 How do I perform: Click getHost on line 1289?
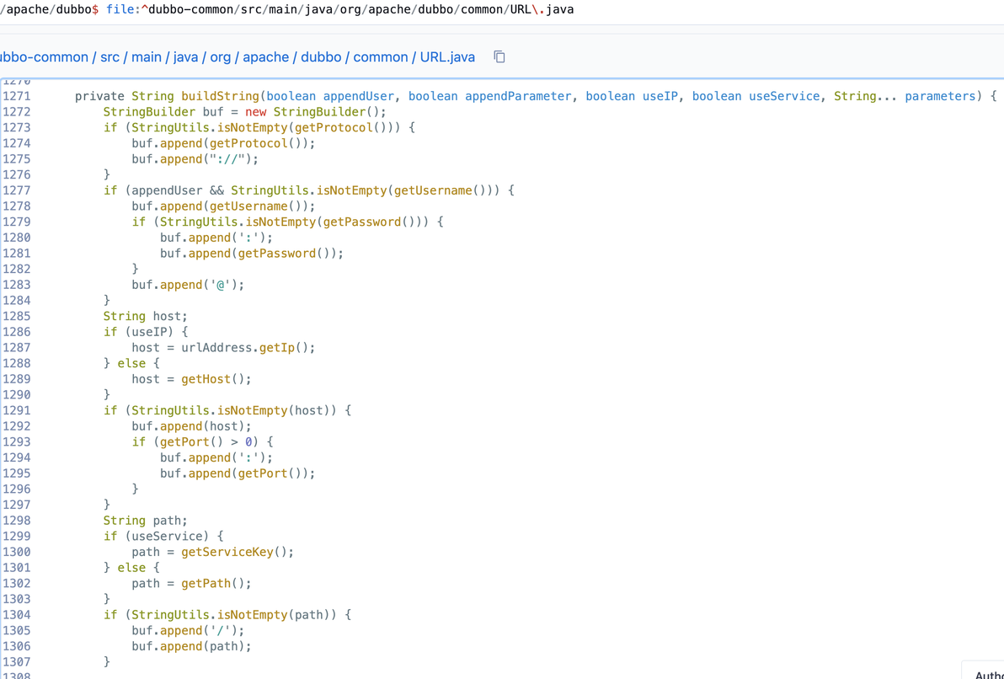(x=206, y=378)
